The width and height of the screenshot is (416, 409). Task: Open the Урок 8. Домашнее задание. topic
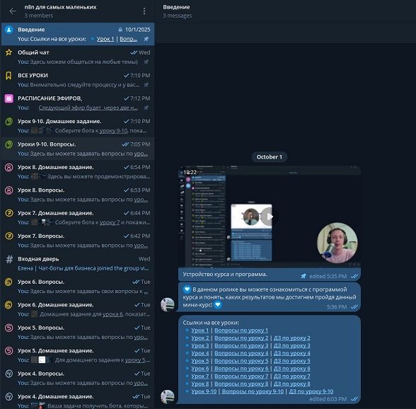[78, 172]
